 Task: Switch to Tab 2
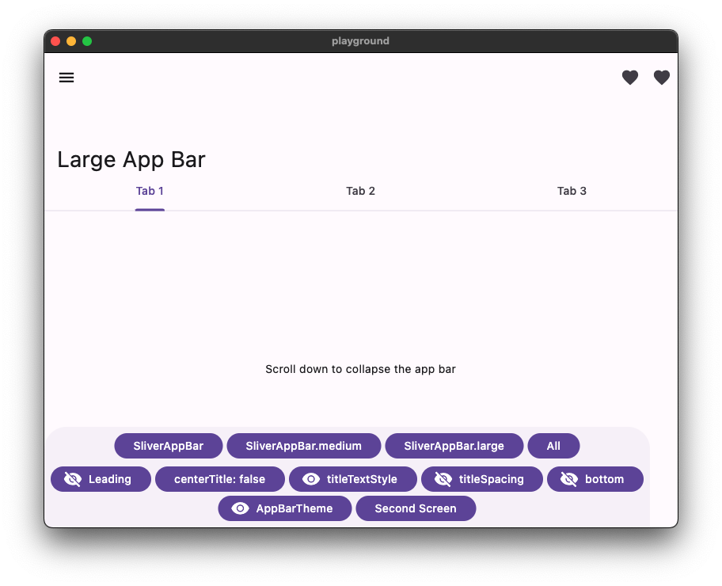click(x=360, y=191)
